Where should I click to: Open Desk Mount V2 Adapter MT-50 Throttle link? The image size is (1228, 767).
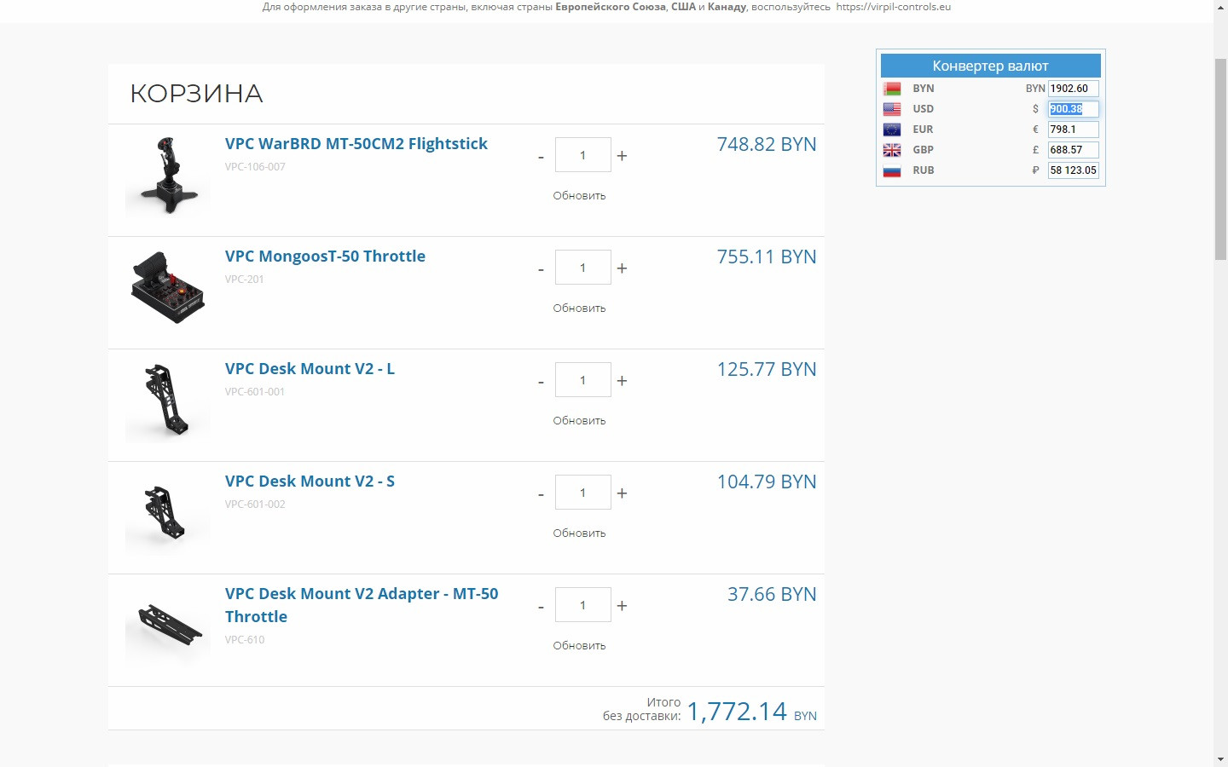coord(362,605)
